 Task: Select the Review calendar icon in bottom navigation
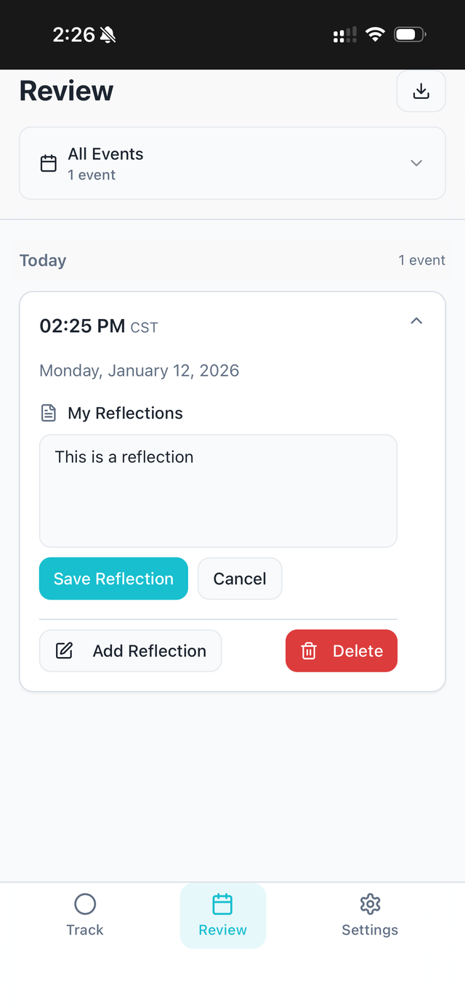pos(223,904)
